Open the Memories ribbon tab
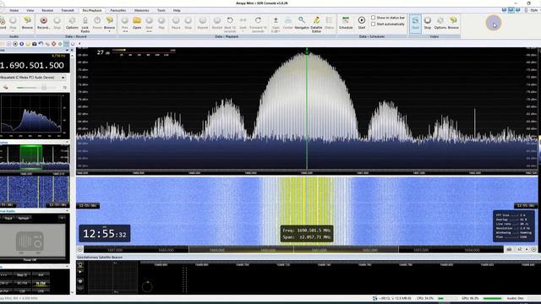The width and height of the screenshot is (541, 304). click(x=141, y=10)
